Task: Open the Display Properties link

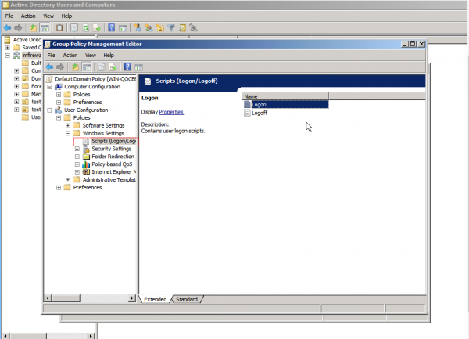Action: point(171,112)
